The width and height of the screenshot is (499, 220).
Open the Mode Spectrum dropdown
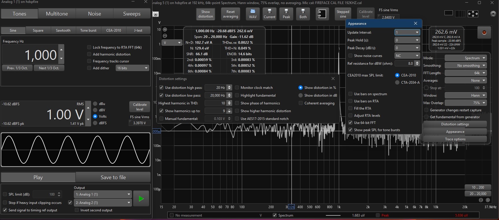point(466,58)
